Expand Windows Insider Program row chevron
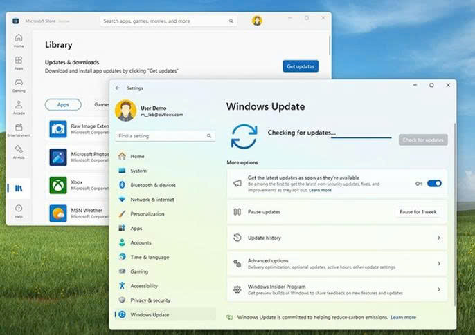This screenshot has width=475, height=335. point(439,289)
